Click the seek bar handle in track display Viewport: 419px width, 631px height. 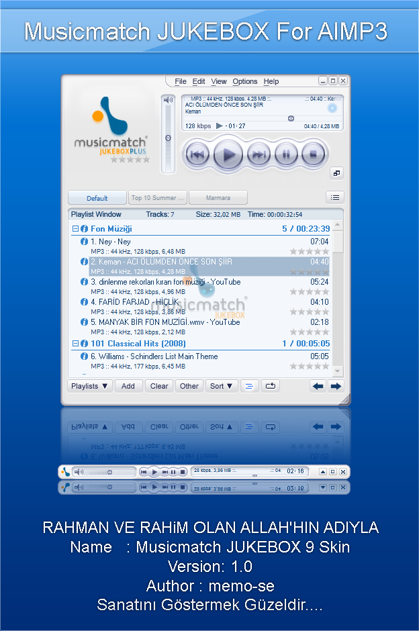pyautogui.click(x=291, y=118)
